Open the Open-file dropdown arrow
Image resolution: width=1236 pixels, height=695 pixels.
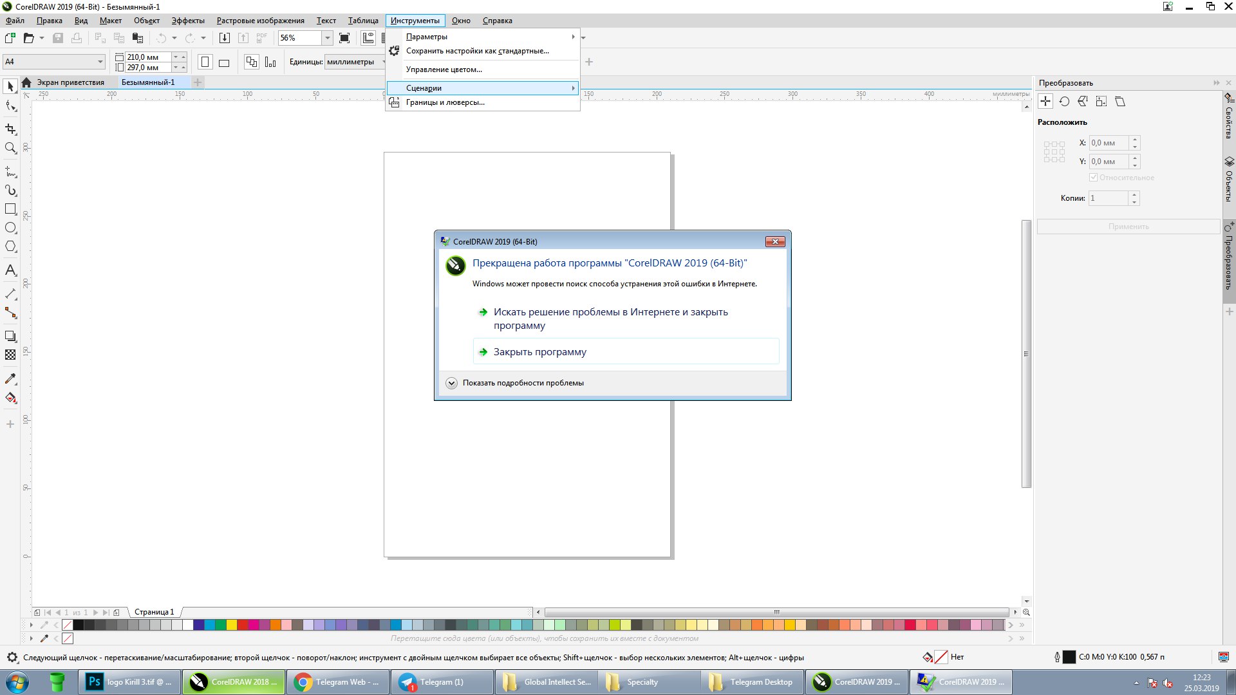pos(42,38)
